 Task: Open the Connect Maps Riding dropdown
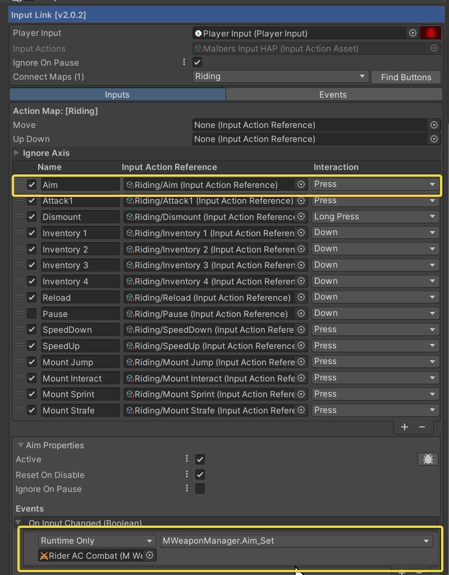pos(280,76)
